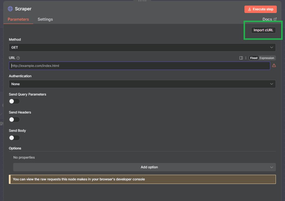Click the URL help question-mark icon

(18, 58)
